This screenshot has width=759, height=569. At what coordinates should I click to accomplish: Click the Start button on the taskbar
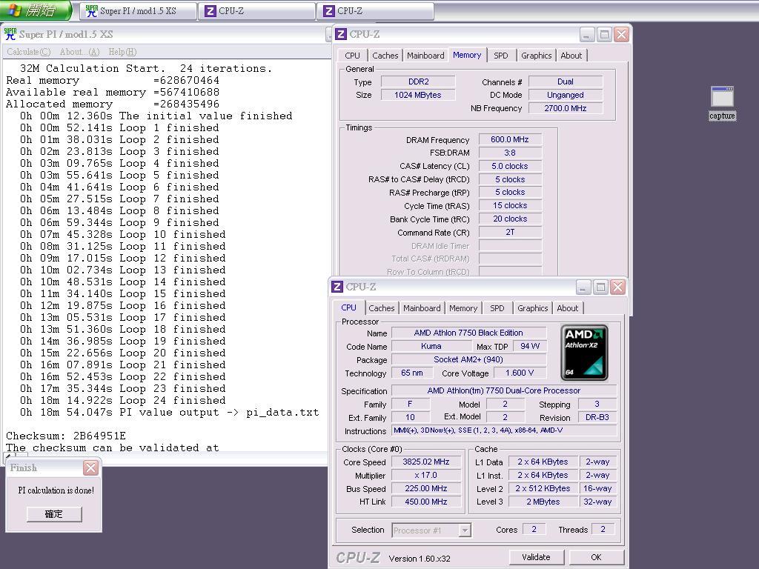[36, 10]
